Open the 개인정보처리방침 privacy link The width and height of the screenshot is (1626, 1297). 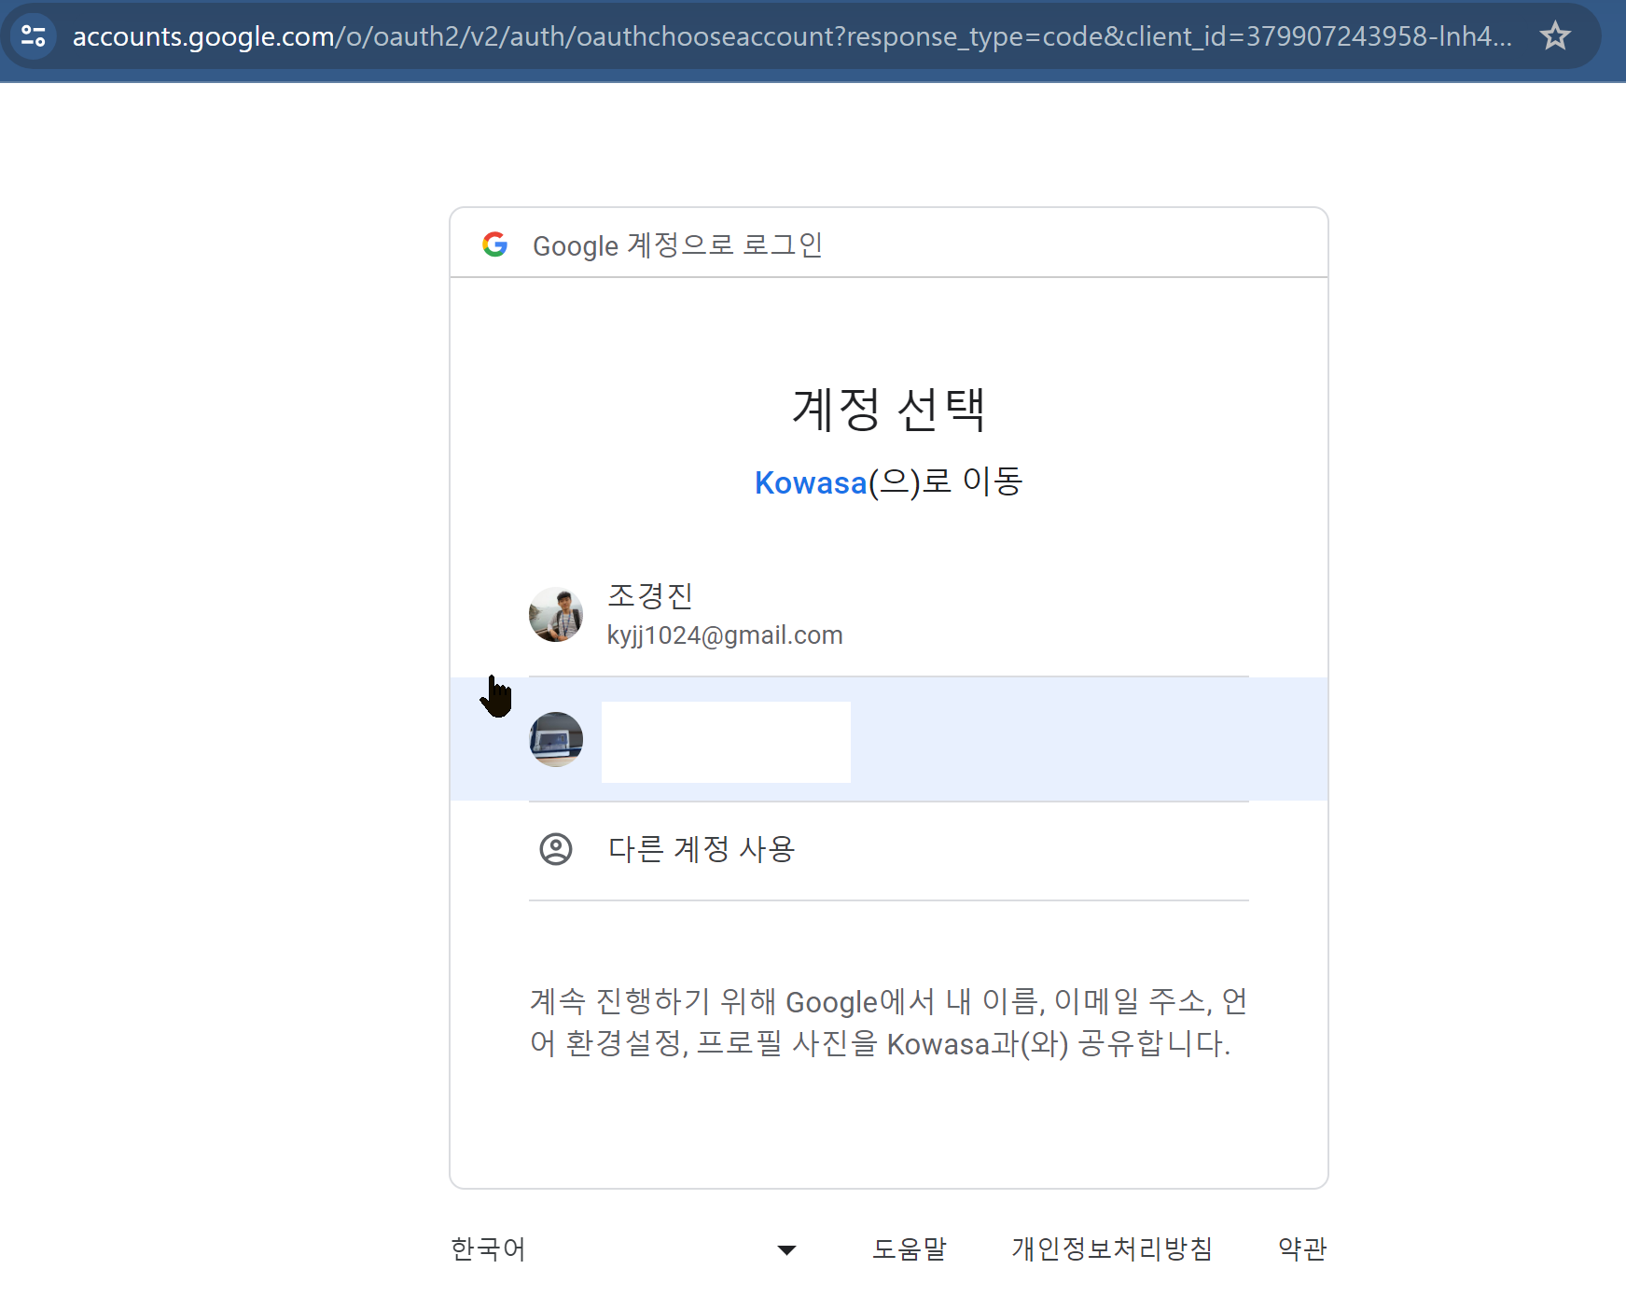(x=1112, y=1248)
